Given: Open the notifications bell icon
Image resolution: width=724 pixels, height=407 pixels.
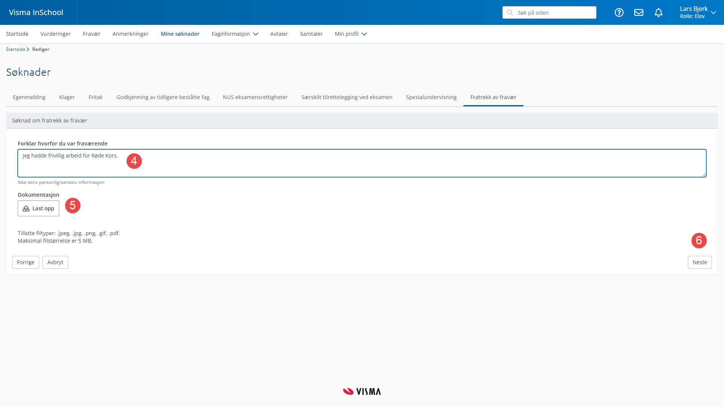Looking at the screenshot, I should pyautogui.click(x=658, y=12).
